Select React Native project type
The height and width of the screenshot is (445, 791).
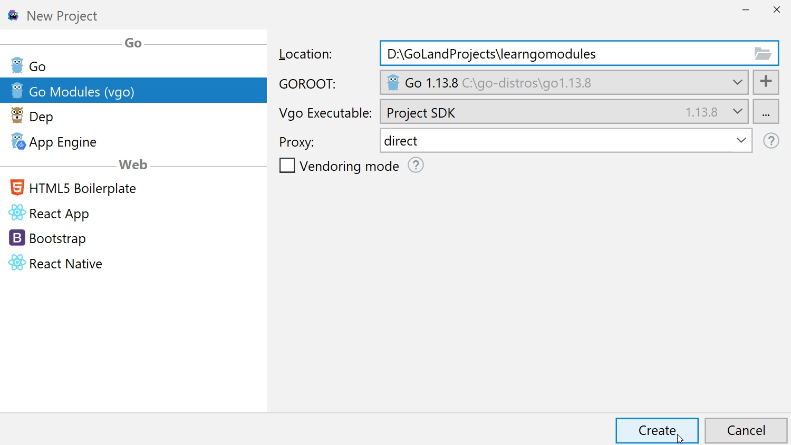pos(133,263)
